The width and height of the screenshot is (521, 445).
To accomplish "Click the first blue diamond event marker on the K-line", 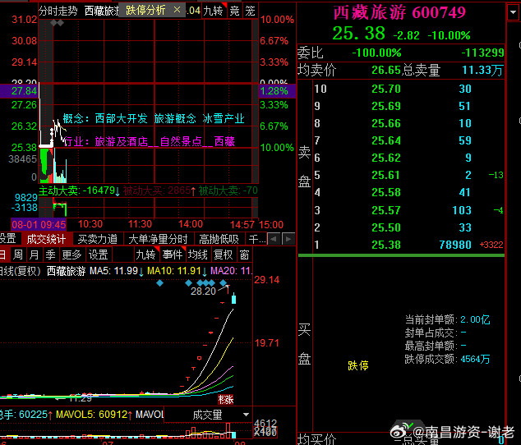I will click(159, 283).
